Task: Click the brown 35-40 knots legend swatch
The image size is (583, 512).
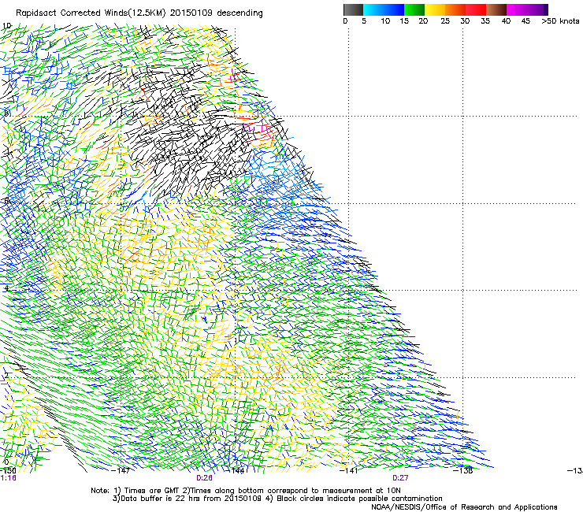Action: tap(496, 9)
